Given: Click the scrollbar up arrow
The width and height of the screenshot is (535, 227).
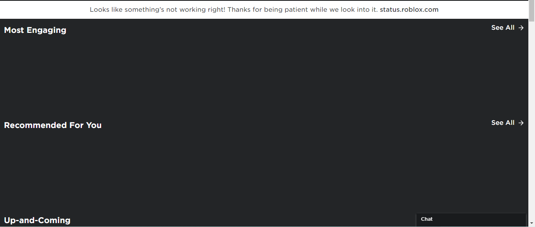Looking at the screenshot, I should pyautogui.click(x=531, y=3).
